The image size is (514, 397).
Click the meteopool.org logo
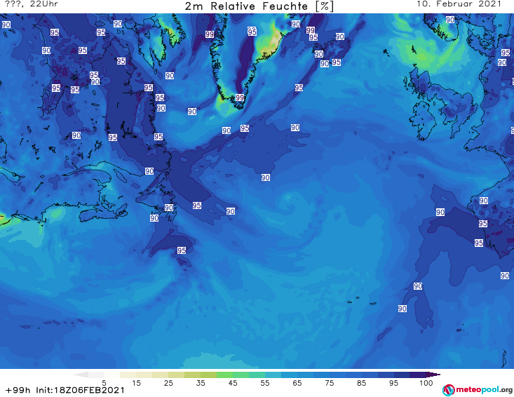tap(478, 390)
